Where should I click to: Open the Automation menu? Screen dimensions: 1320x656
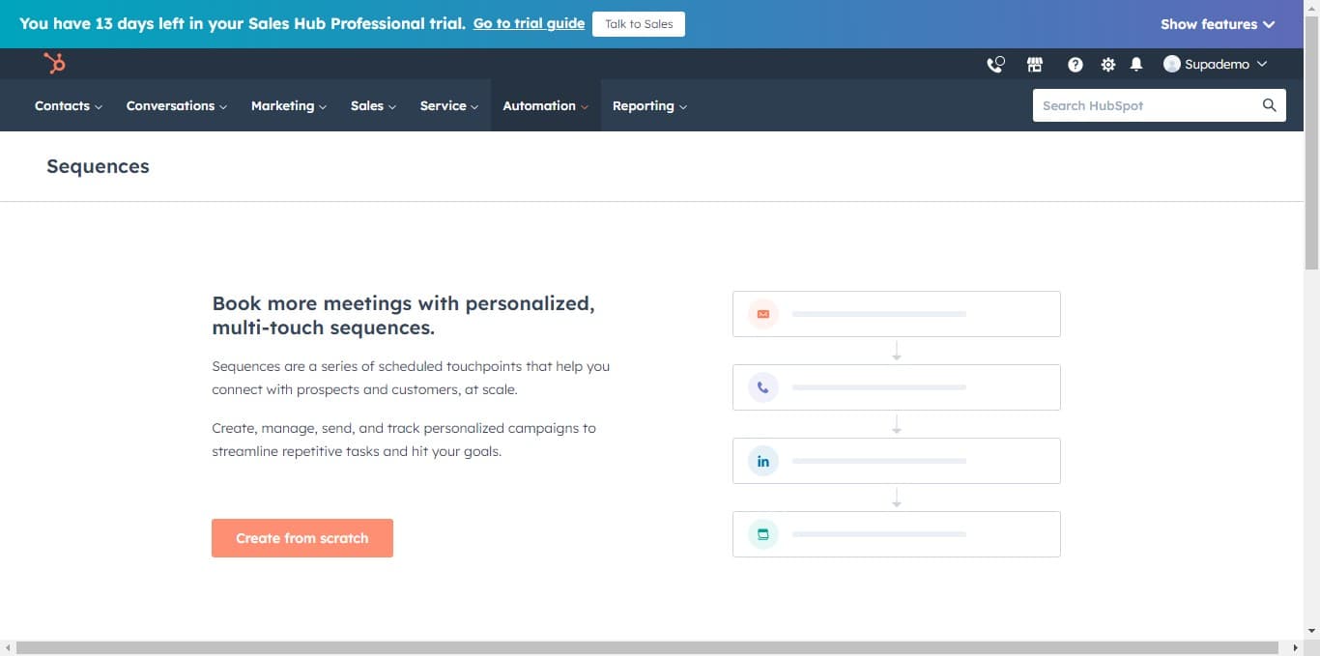545,106
